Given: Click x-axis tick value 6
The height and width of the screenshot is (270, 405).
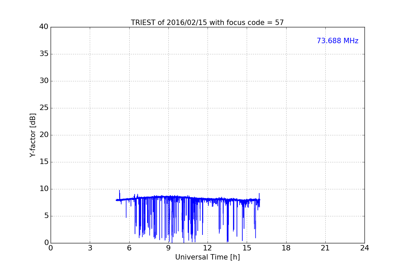Looking at the screenshot, I should [129, 248].
